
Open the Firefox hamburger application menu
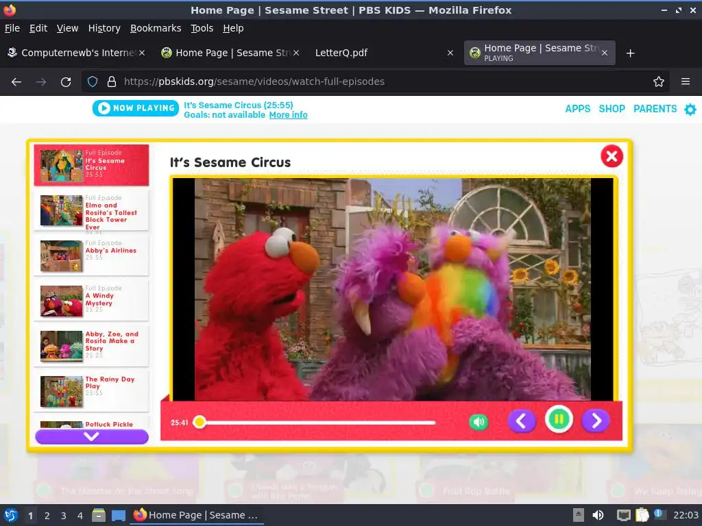[x=686, y=82]
